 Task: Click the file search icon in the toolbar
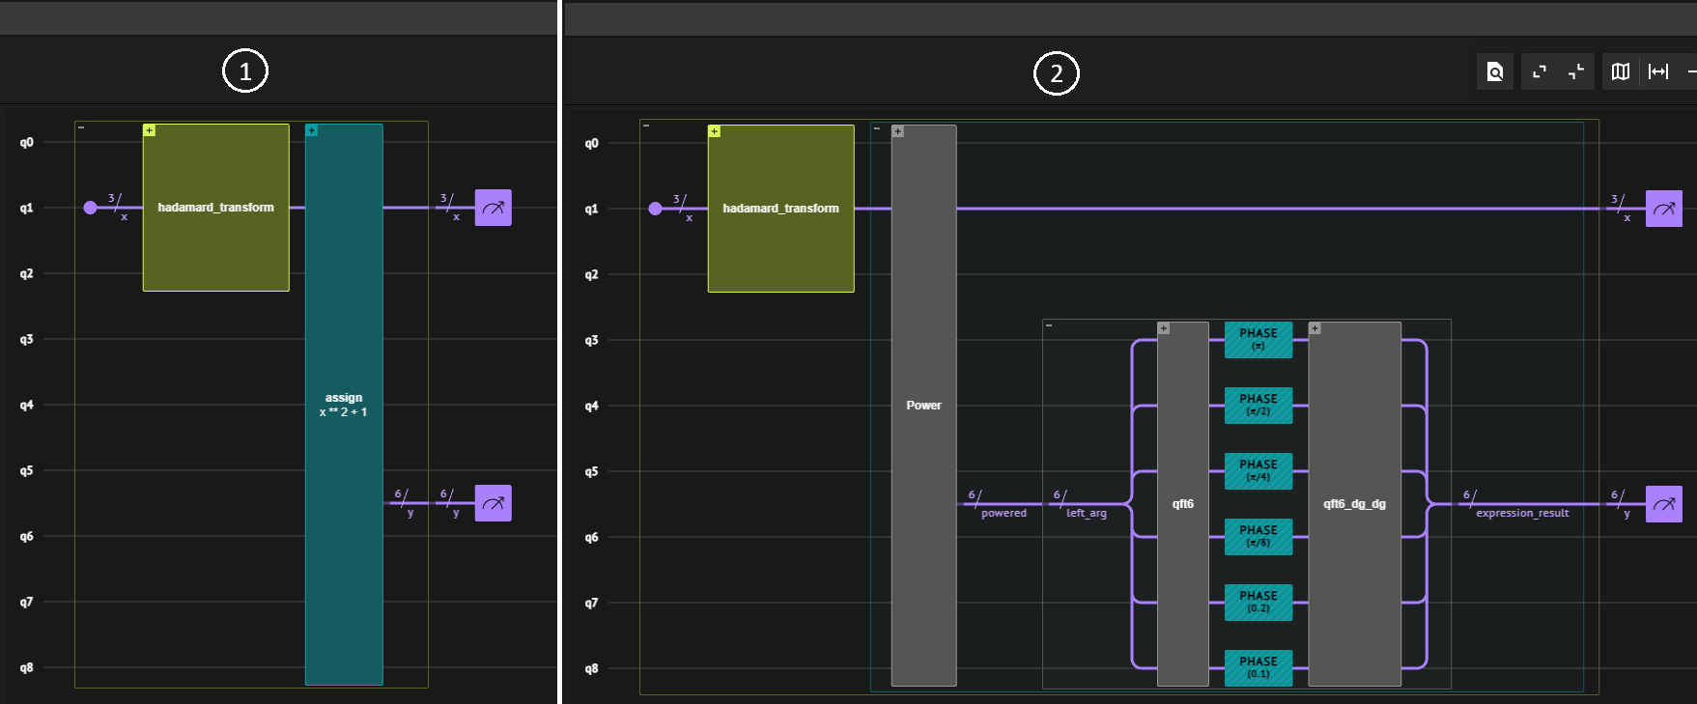pos(1495,71)
